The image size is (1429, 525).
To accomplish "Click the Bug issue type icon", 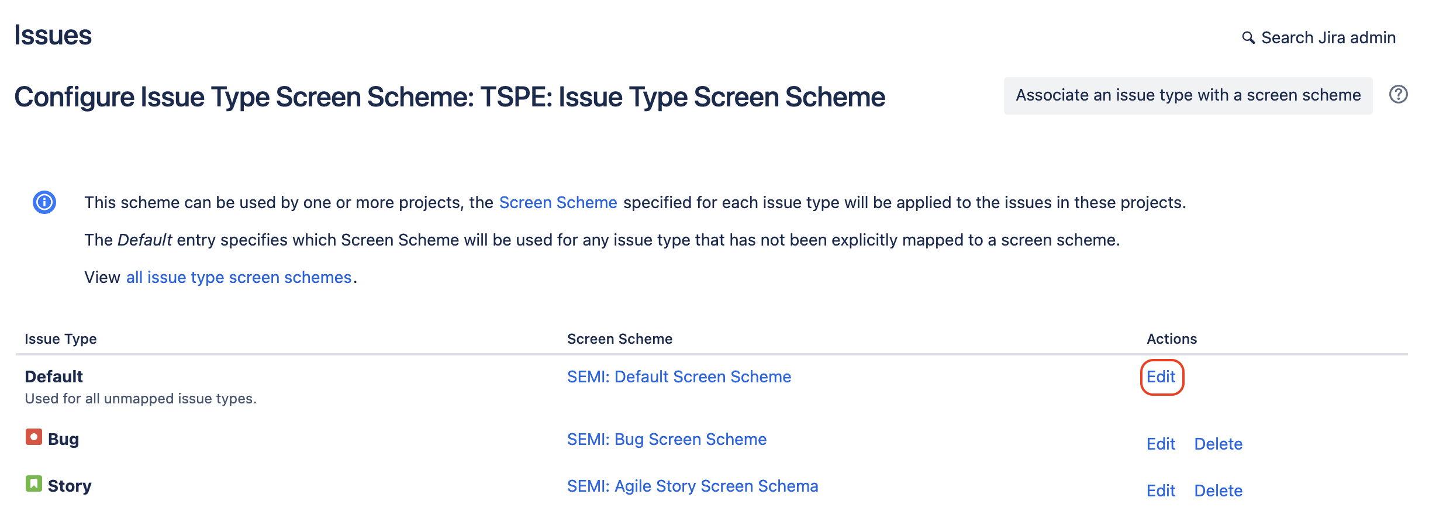I will [34, 438].
